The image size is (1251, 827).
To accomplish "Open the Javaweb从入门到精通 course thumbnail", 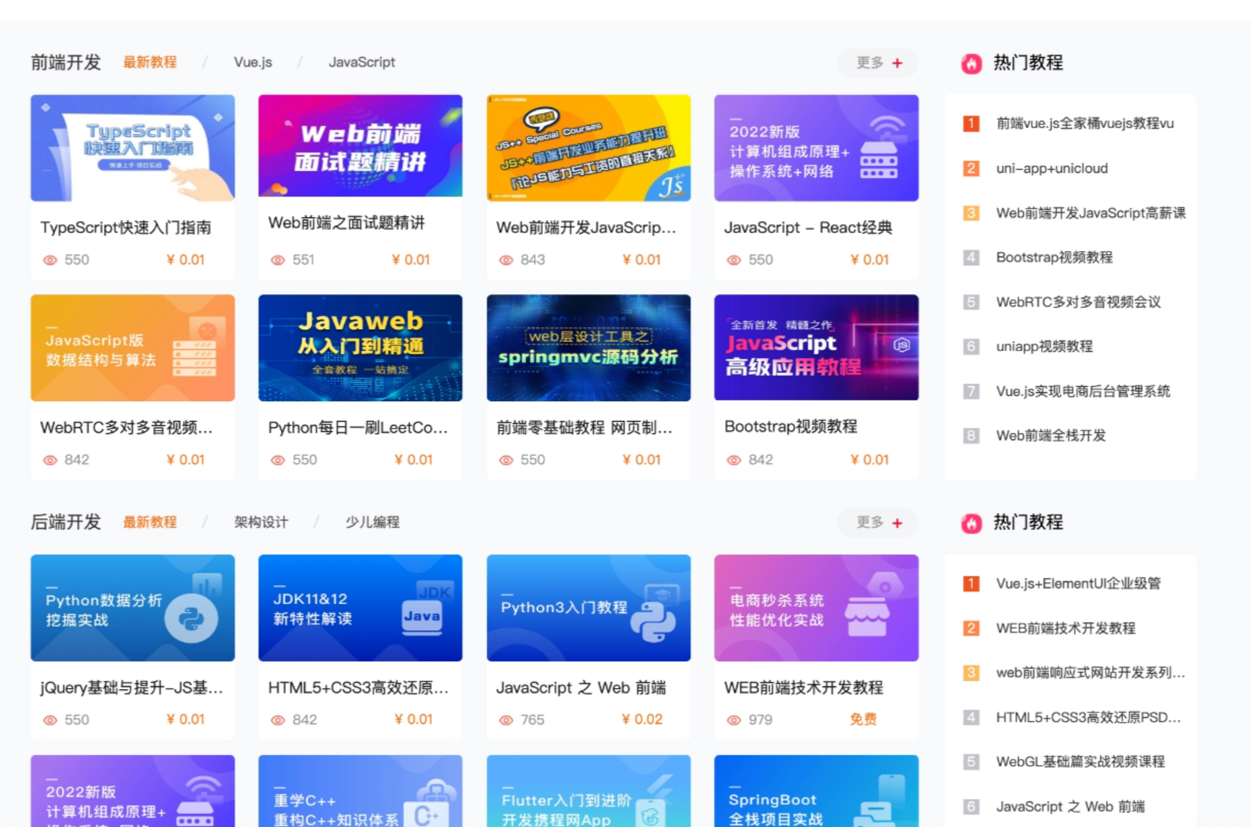I will pyautogui.click(x=360, y=348).
